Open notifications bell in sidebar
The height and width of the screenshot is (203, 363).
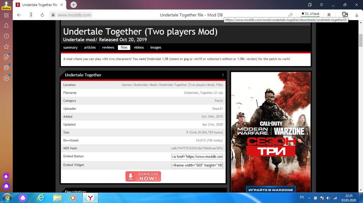(6, 26)
